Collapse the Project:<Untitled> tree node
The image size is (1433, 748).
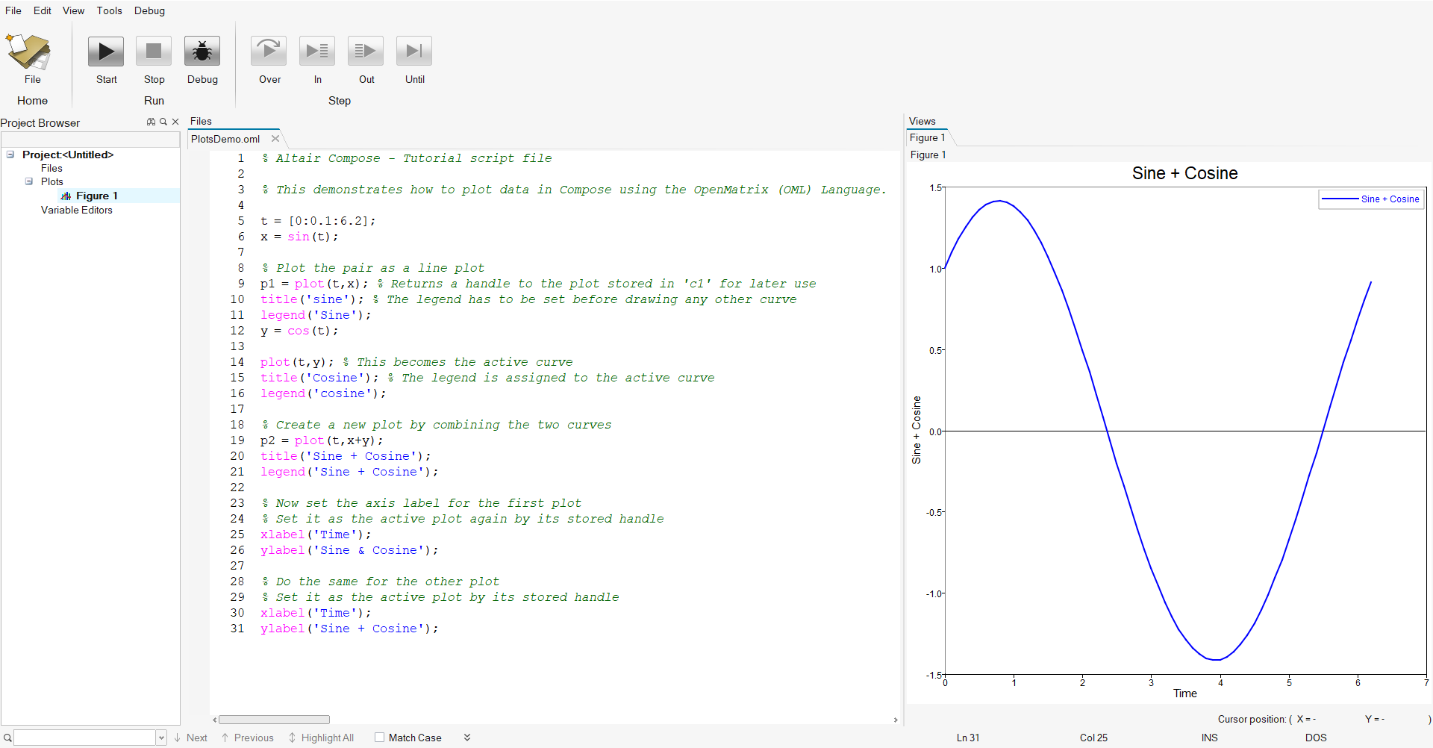coord(10,155)
